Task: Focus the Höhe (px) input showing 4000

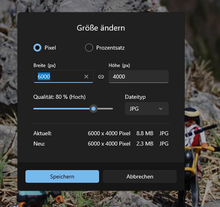Action: tap(138, 77)
